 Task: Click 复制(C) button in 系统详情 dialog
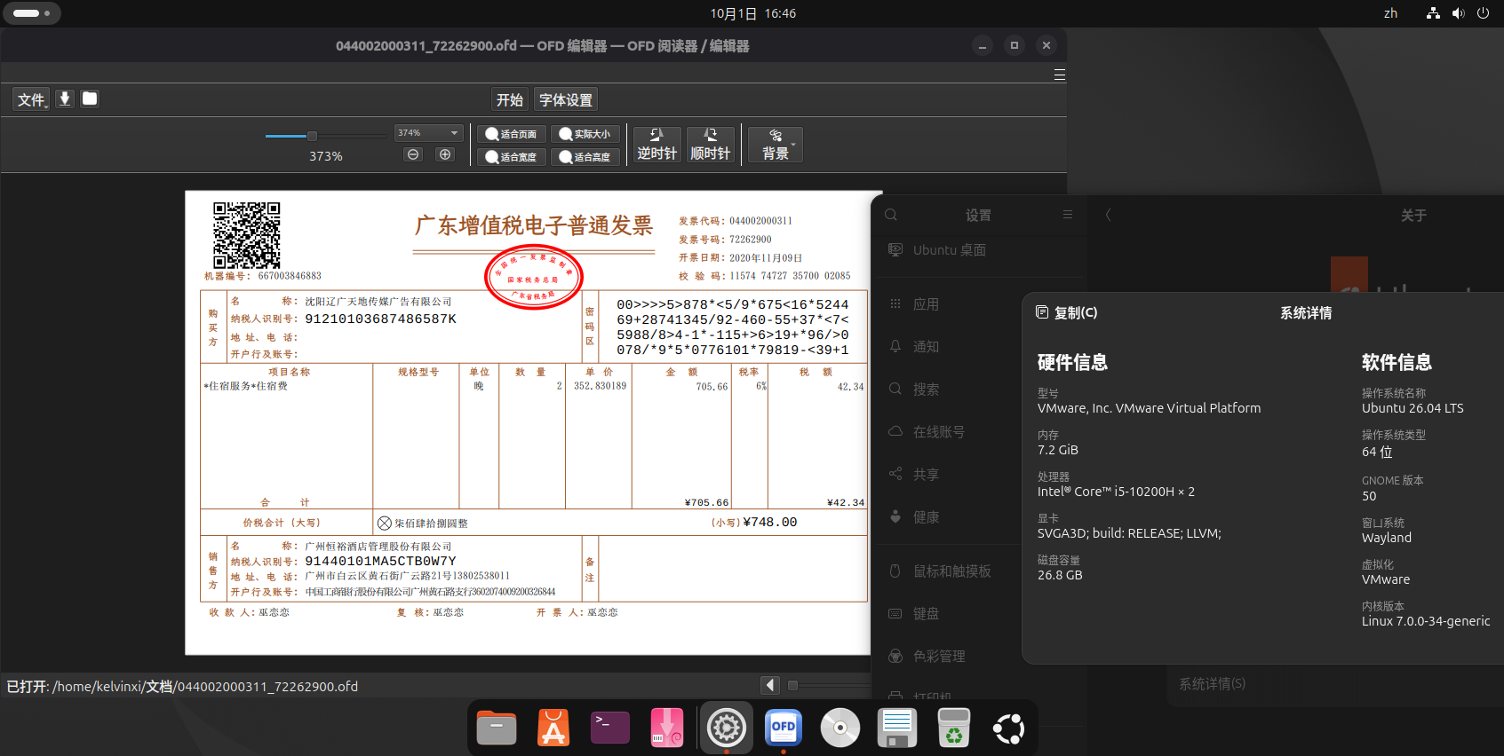click(x=1067, y=312)
